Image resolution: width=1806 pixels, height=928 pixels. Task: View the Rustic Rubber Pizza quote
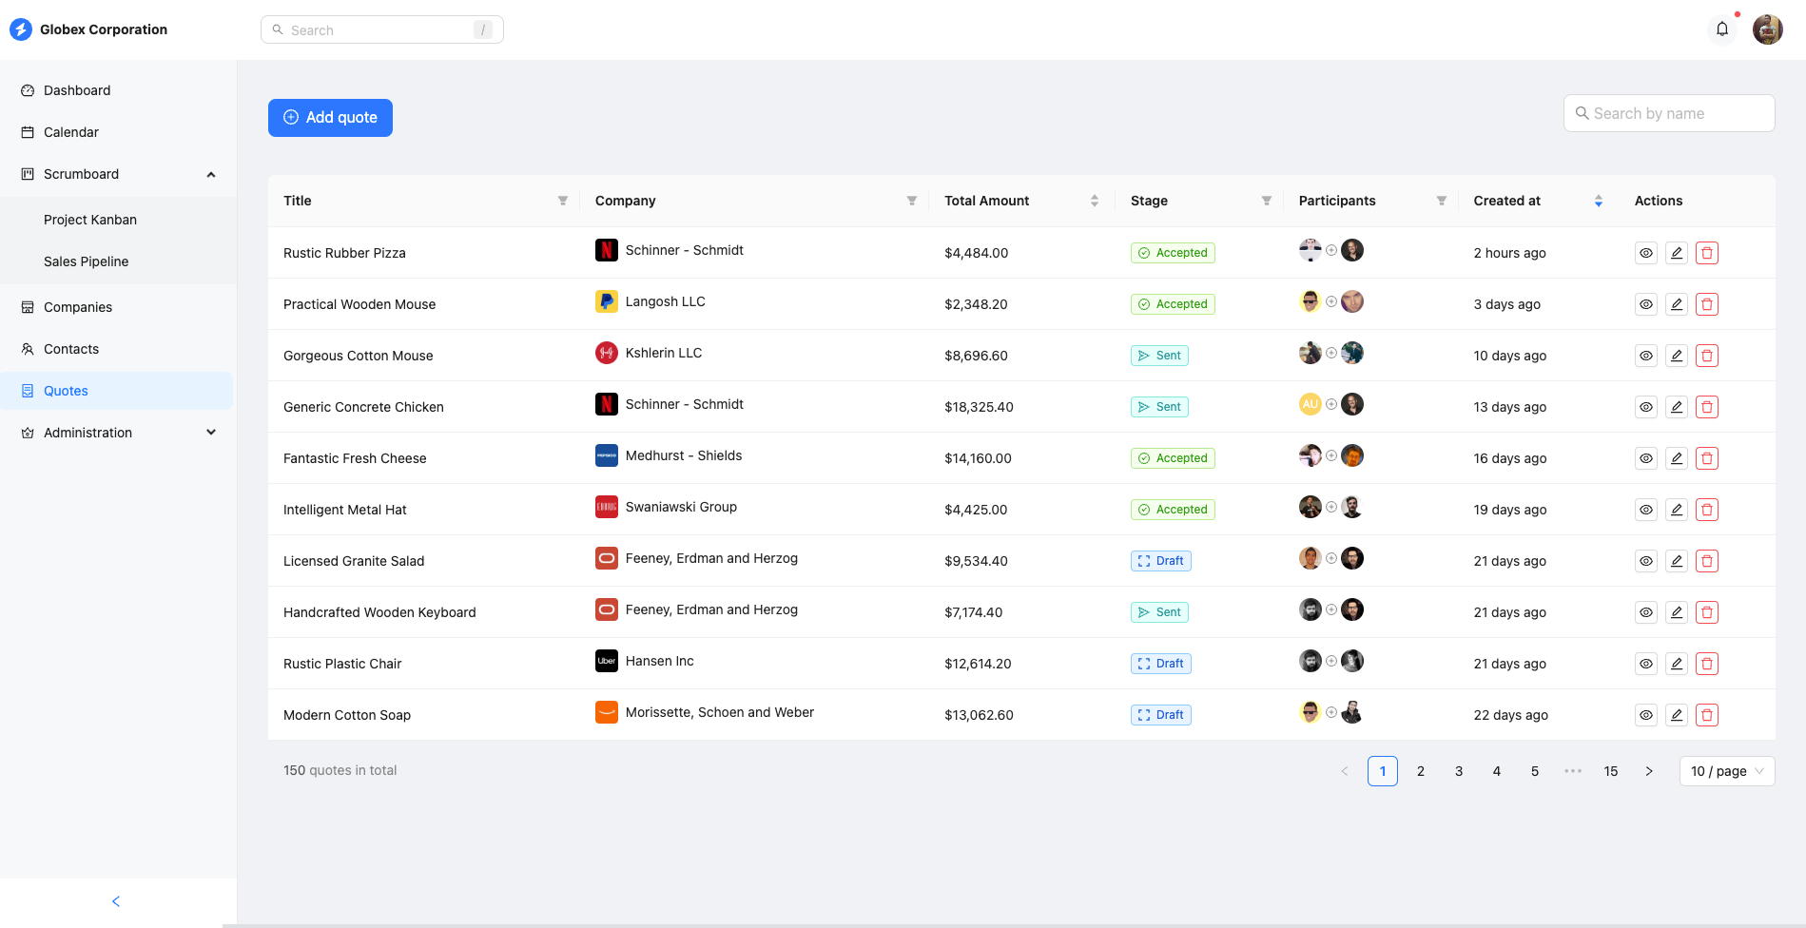pyautogui.click(x=1646, y=253)
